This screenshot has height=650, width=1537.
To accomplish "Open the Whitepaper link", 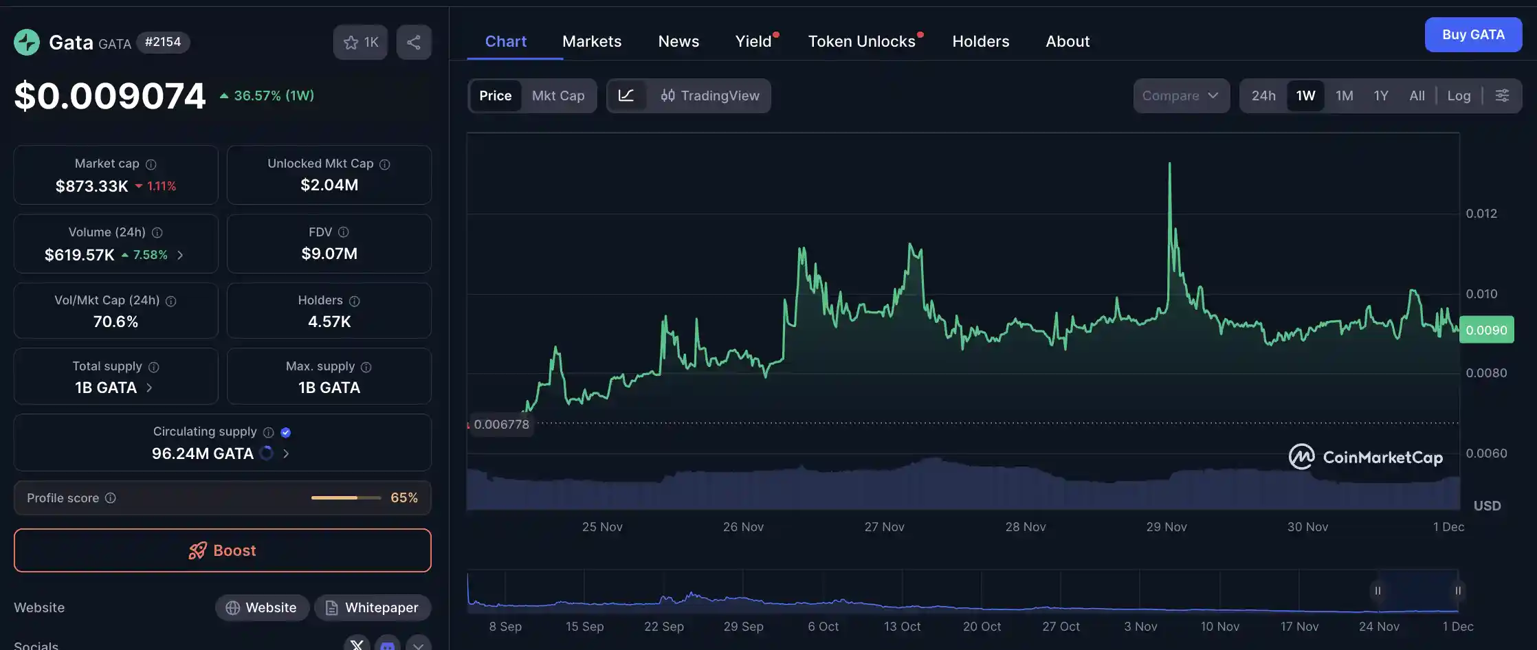I will pos(372,607).
